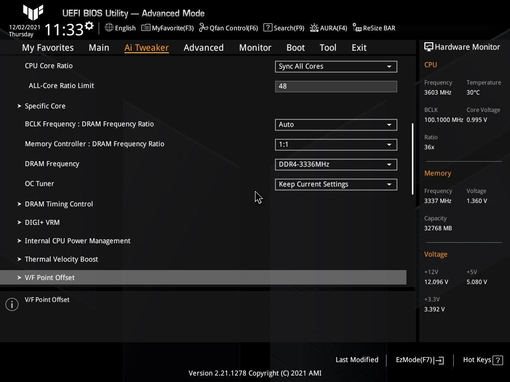This screenshot has height=382, width=510.
Task: Open MyFavorite(F3) list icon
Action: [x=146, y=28]
